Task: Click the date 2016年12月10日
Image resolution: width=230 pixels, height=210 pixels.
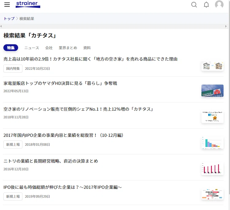Action: (16, 169)
